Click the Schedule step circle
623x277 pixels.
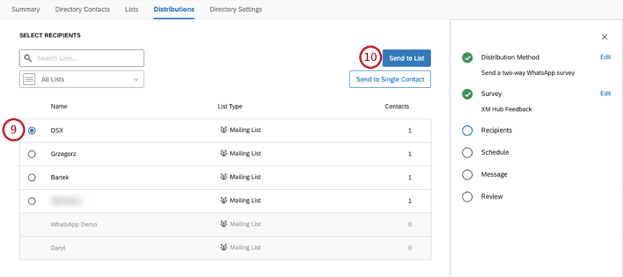click(468, 152)
